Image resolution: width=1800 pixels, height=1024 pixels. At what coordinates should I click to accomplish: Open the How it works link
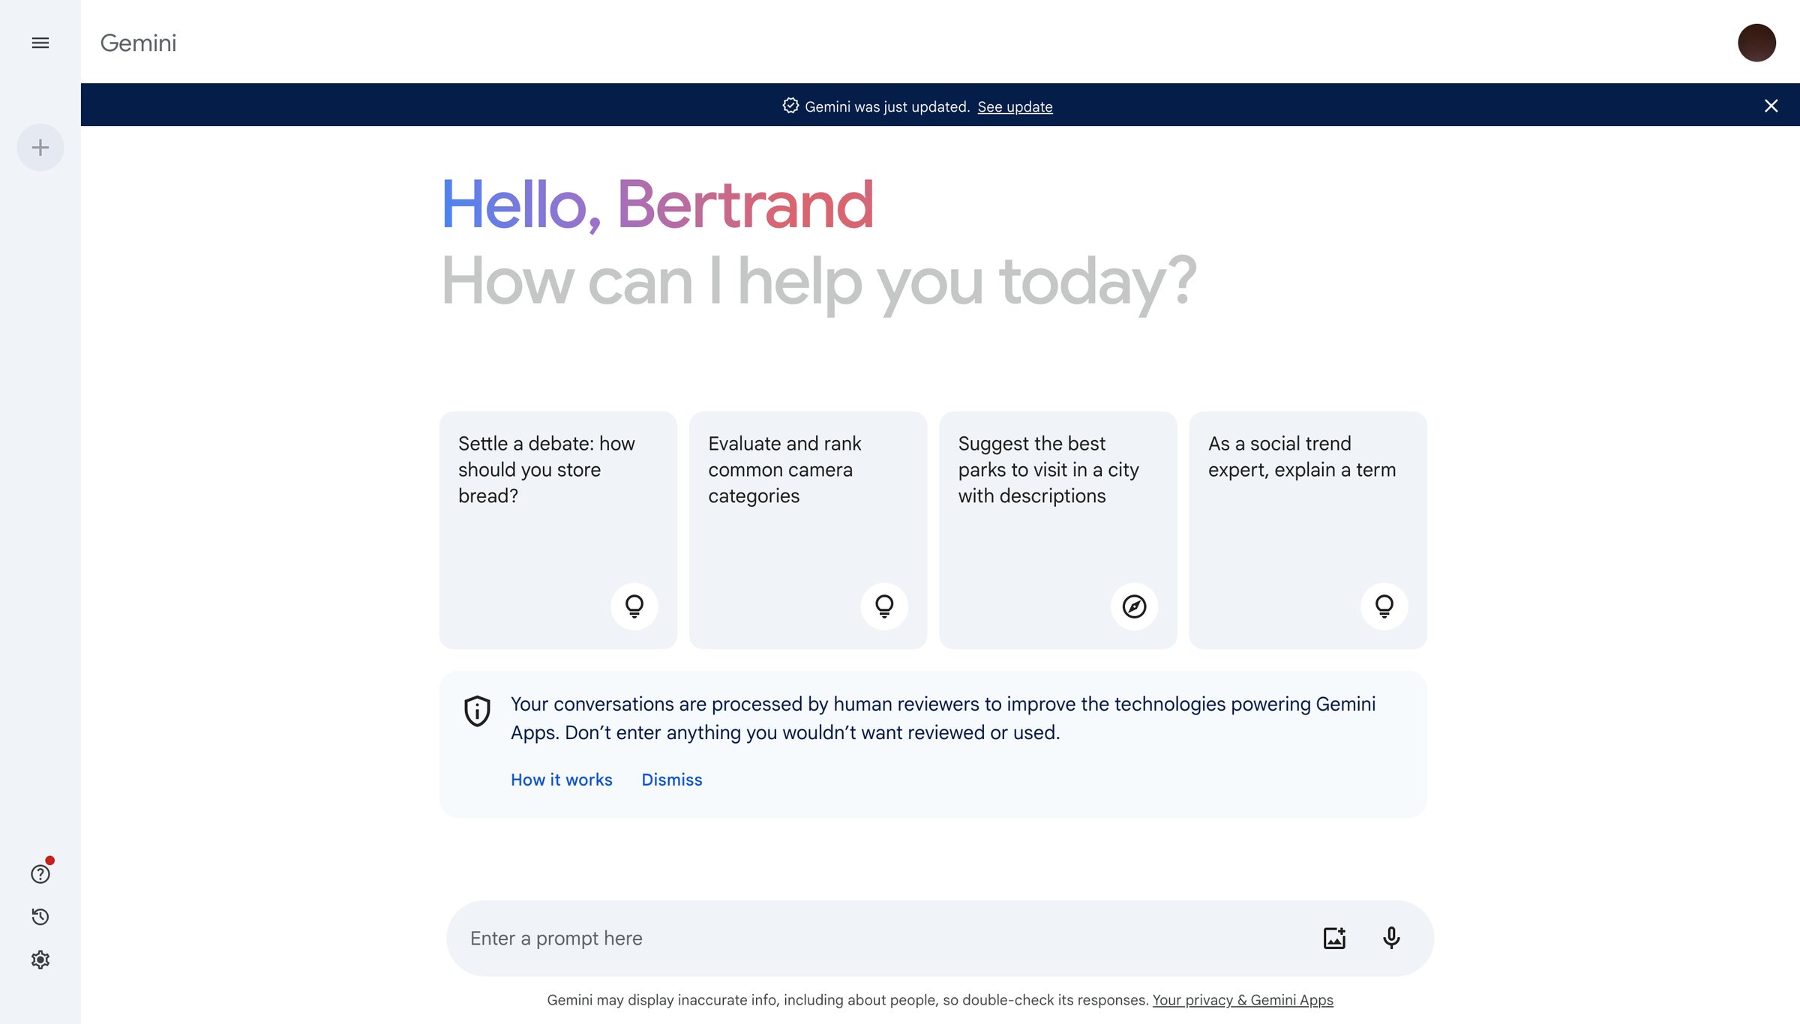(562, 780)
